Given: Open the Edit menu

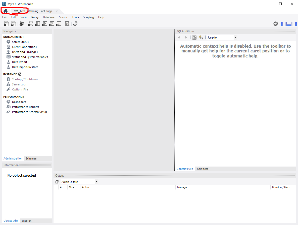Looking at the screenshot, I should point(14,17).
